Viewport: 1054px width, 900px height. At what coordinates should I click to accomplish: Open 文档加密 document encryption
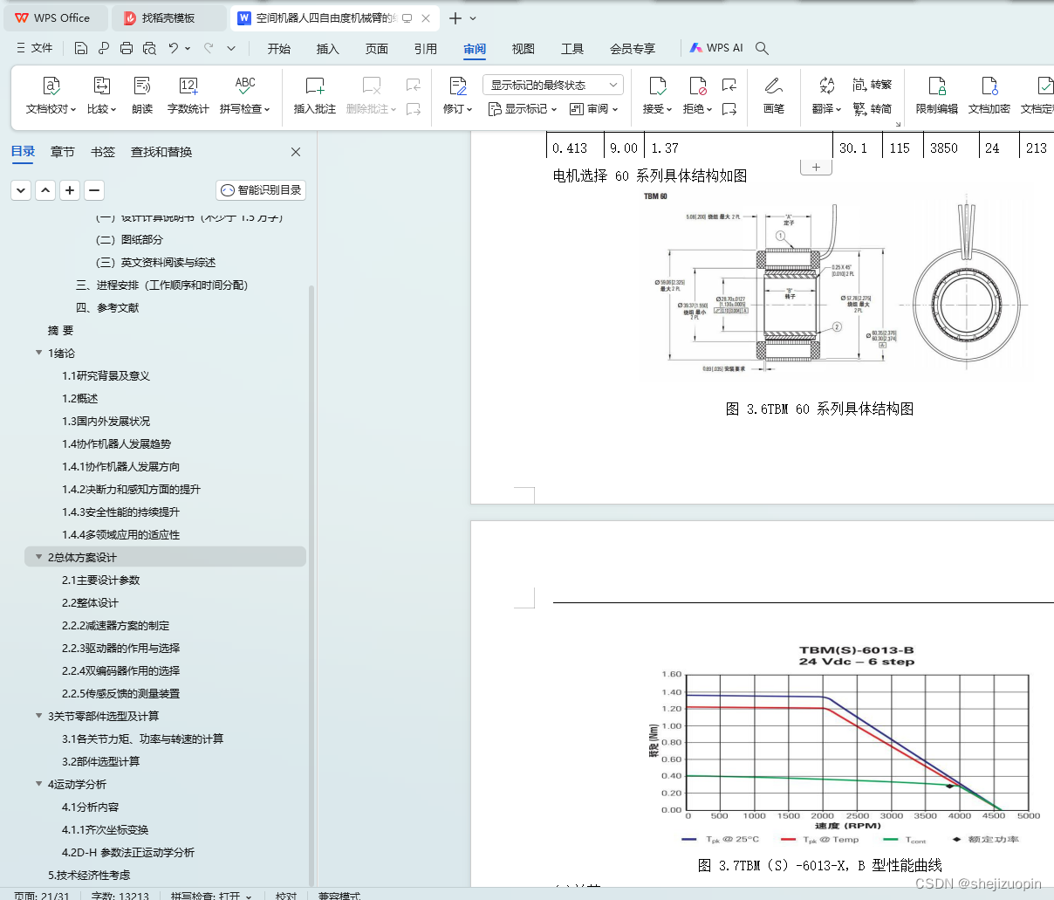click(x=989, y=95)
